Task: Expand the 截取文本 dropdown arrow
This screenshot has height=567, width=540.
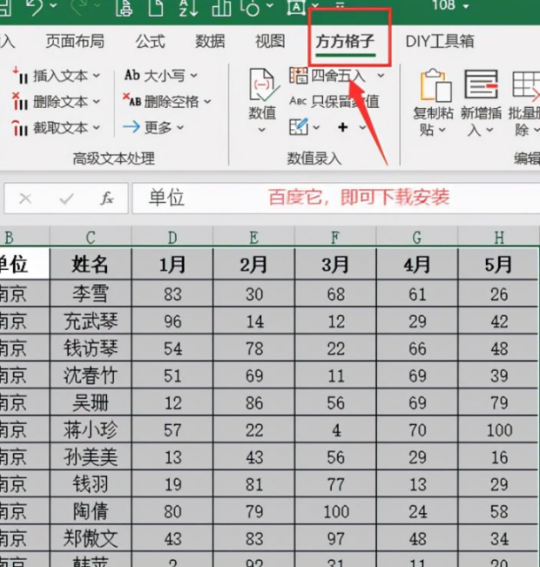Action: click(x=96, y=128)
